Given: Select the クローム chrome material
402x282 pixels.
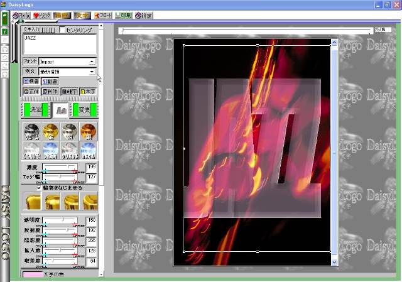Looking at the screenshot, I should tap(32, 132).
